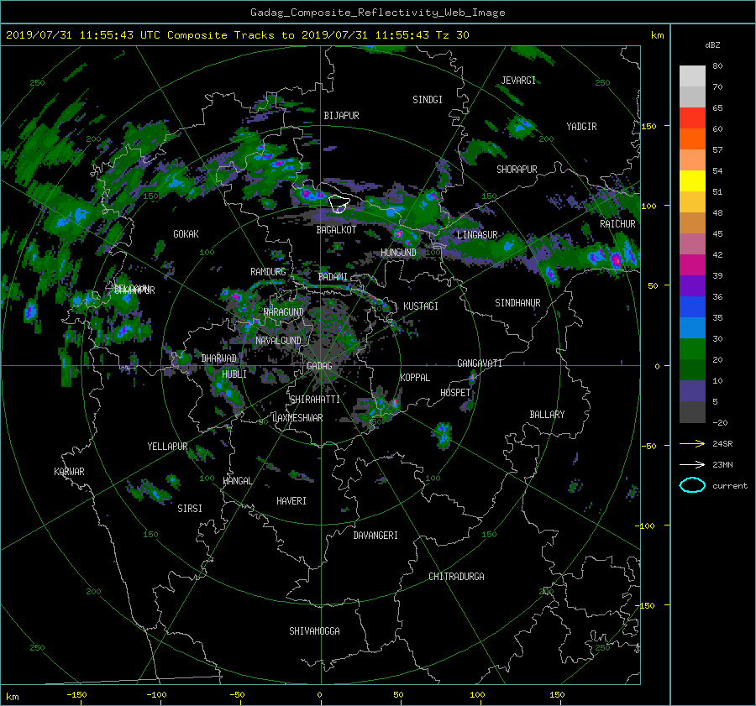This screenshot has width=756, height=706.
Task: Select the 80 dBZ light-gray color swatch
Action: [692, 76]
